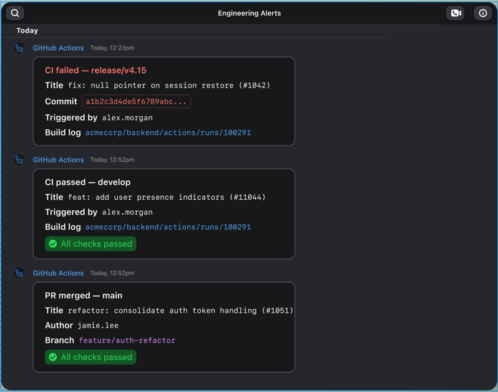This screenshot has height=392, width=498.
Task: Click GitHub Actions sender name at 12:23pm
Action: pos(58,48)
